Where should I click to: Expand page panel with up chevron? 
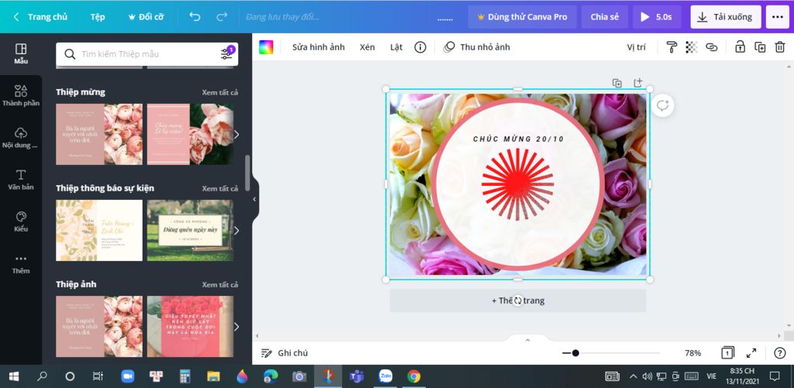pos(527,340)
